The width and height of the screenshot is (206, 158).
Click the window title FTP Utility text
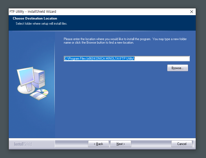tap(17, 12)
